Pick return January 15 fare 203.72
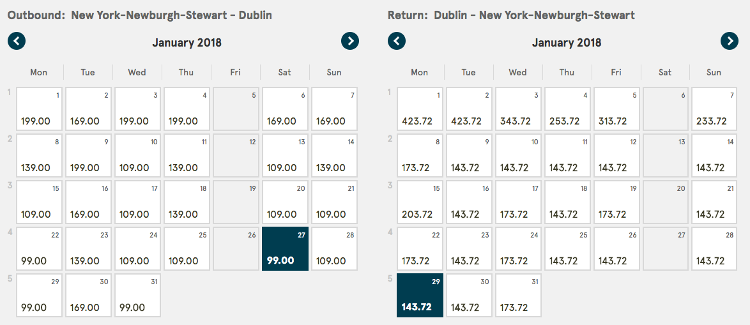 point(420,203)
